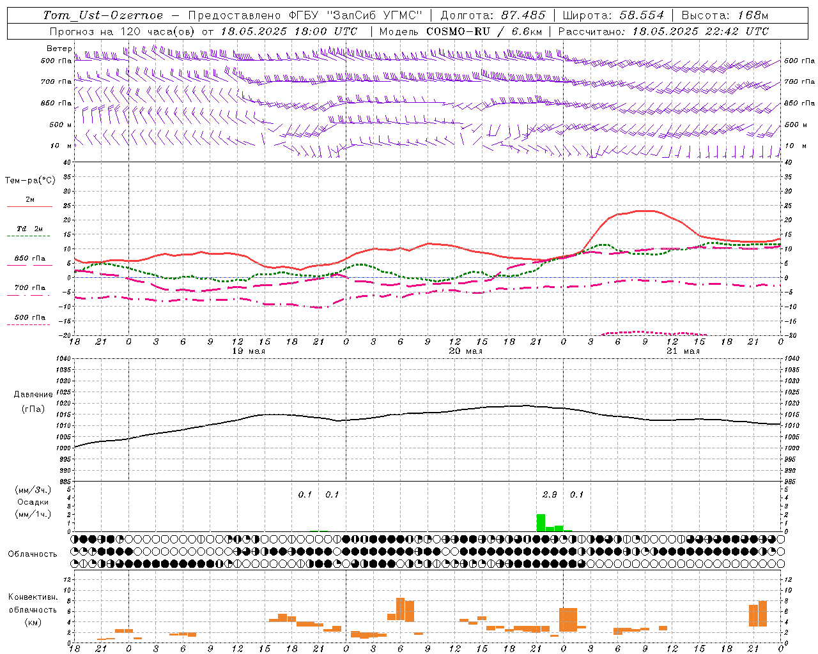Click the '10 м' wind level label on left side
The height and width of the screenshot is (654, 818).
61,146
